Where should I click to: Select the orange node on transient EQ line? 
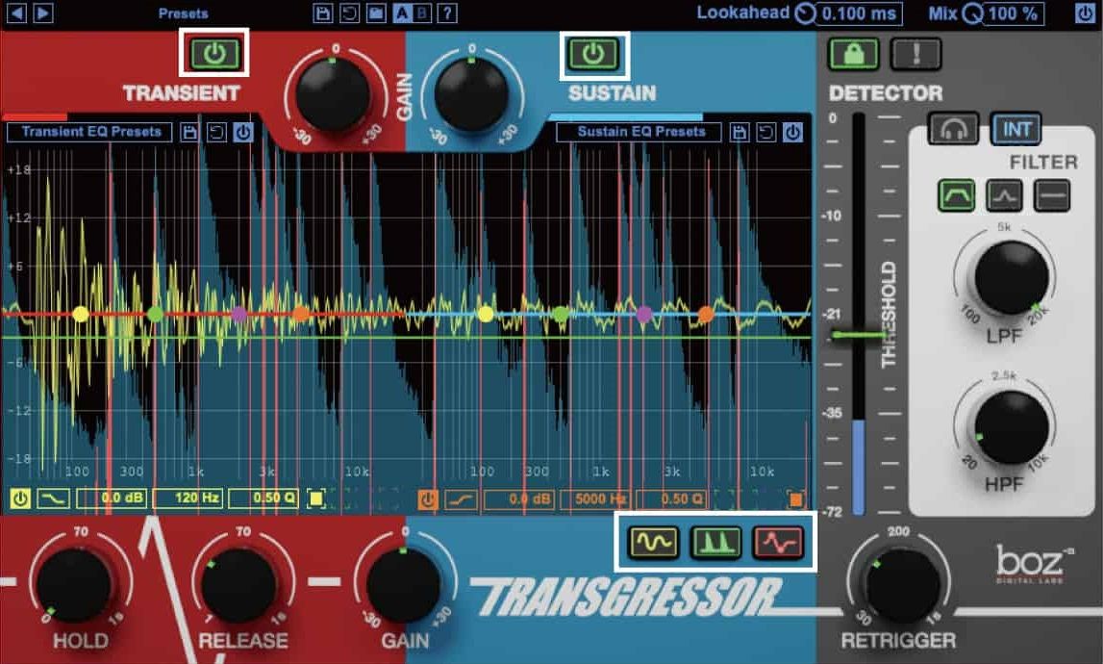(300, 314)
